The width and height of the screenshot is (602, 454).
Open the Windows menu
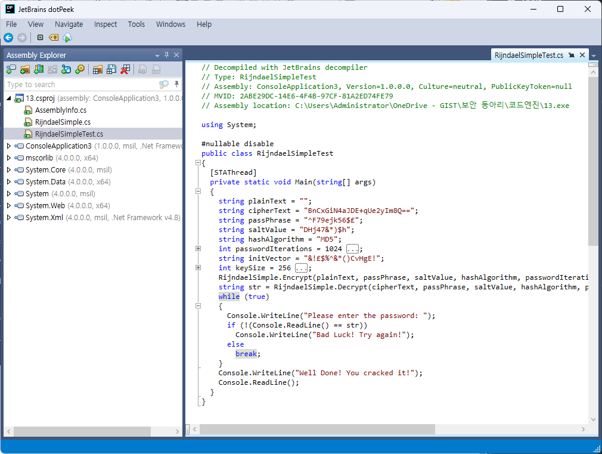(x=170, y=24)
